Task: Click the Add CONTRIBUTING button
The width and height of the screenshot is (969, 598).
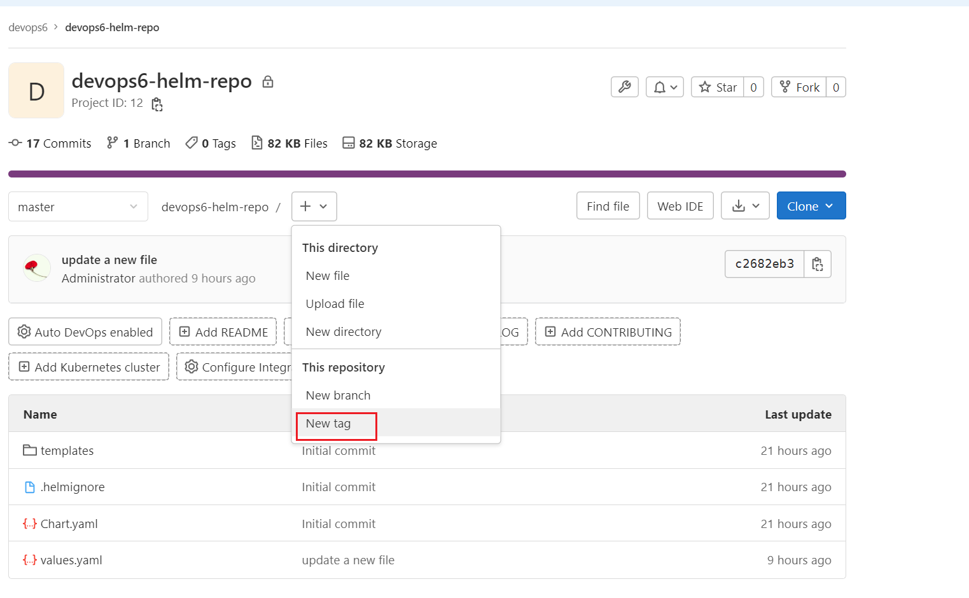Action: (608, 331)
